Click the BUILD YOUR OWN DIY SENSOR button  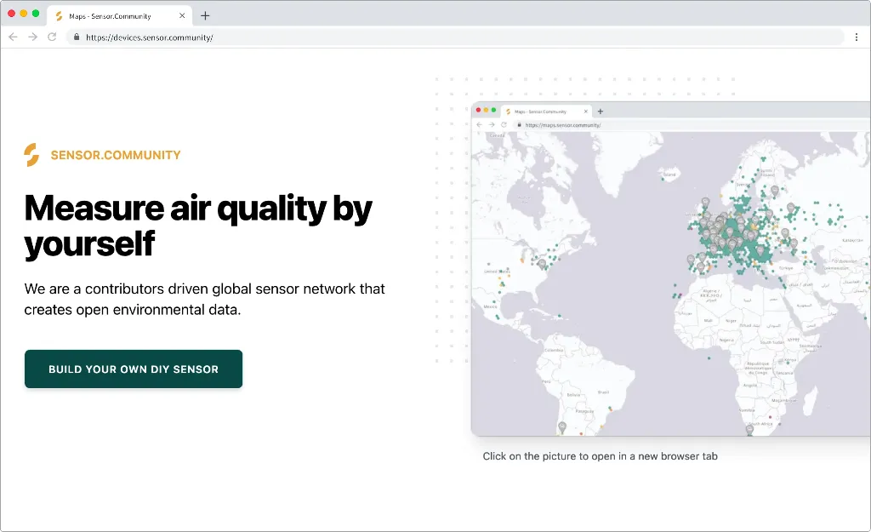click(x=133, y=369)
